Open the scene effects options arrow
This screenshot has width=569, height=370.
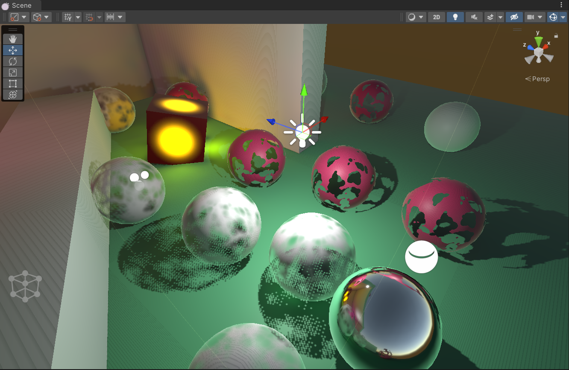click(500, 17)
